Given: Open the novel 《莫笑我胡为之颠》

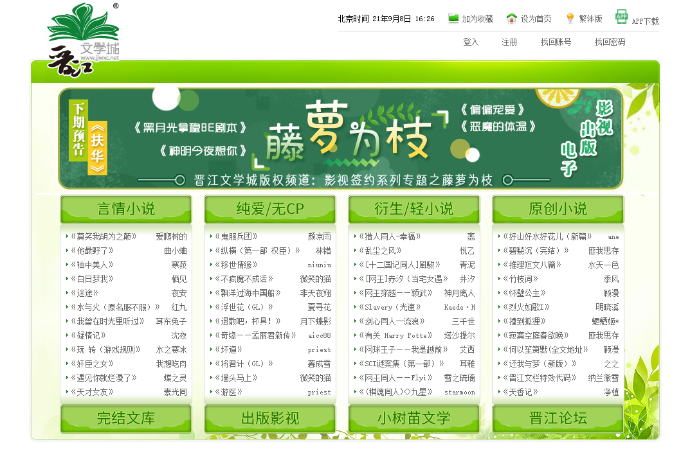Looking at the screenshot, I should pos(104,236).
